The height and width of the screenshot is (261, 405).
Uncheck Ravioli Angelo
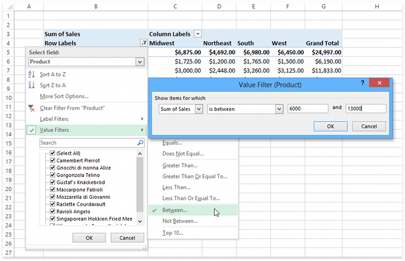(53, 211)
